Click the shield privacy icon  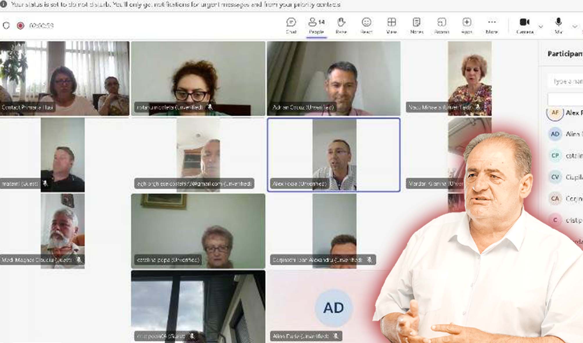[x=6, y=26]
